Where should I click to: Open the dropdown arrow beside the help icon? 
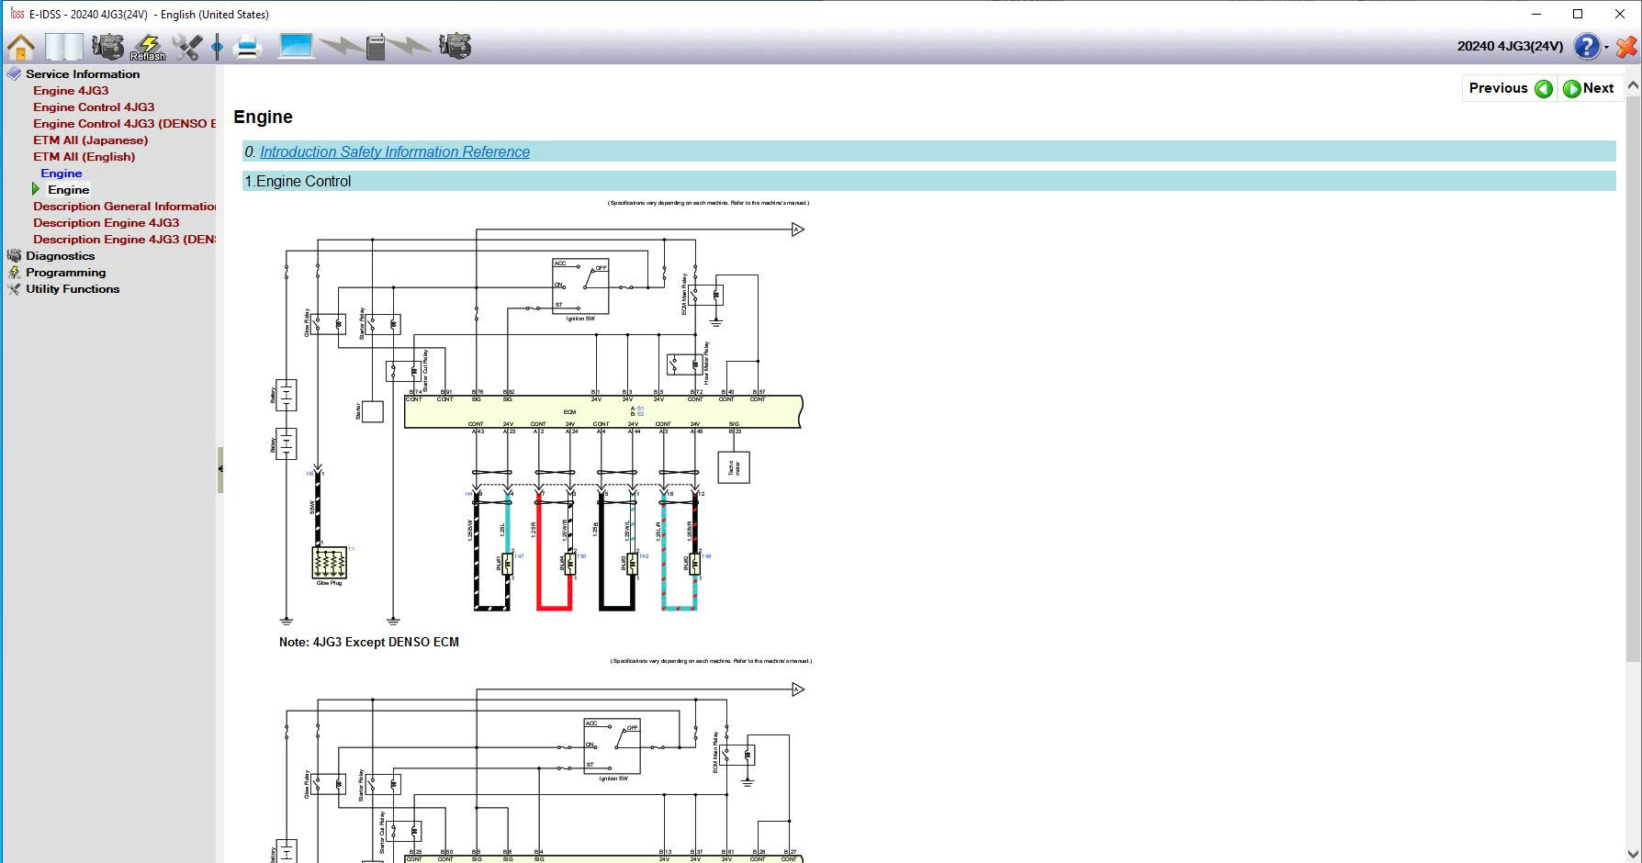coord(1606,48)
